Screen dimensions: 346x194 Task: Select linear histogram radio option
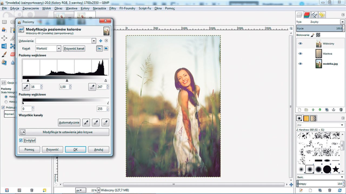tap(6, 96)
